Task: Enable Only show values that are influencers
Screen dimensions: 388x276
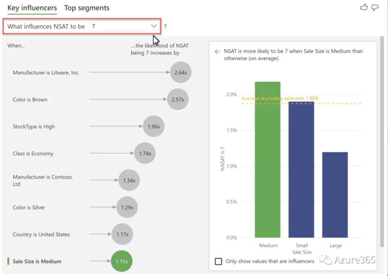Action: tap(218, 261)
